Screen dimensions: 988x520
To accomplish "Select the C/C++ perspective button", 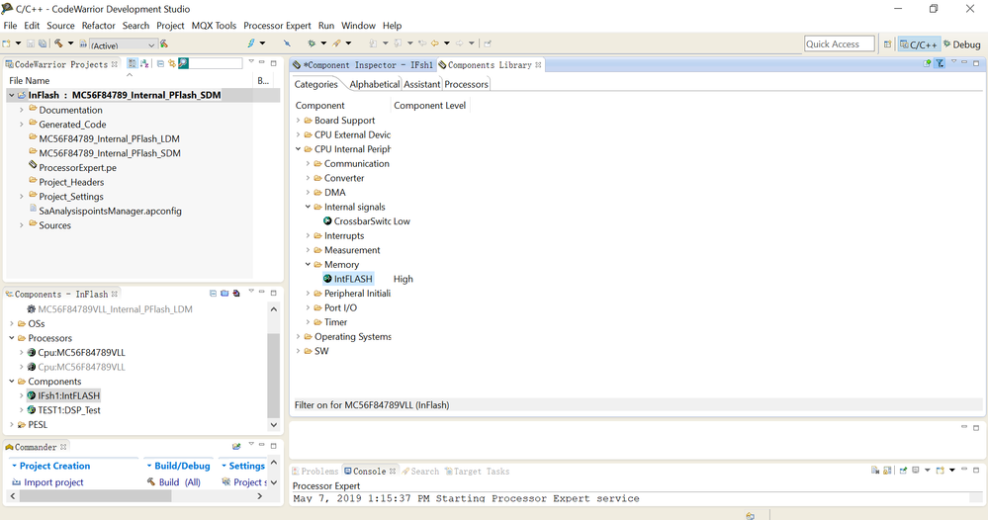I will pos(919,44).
